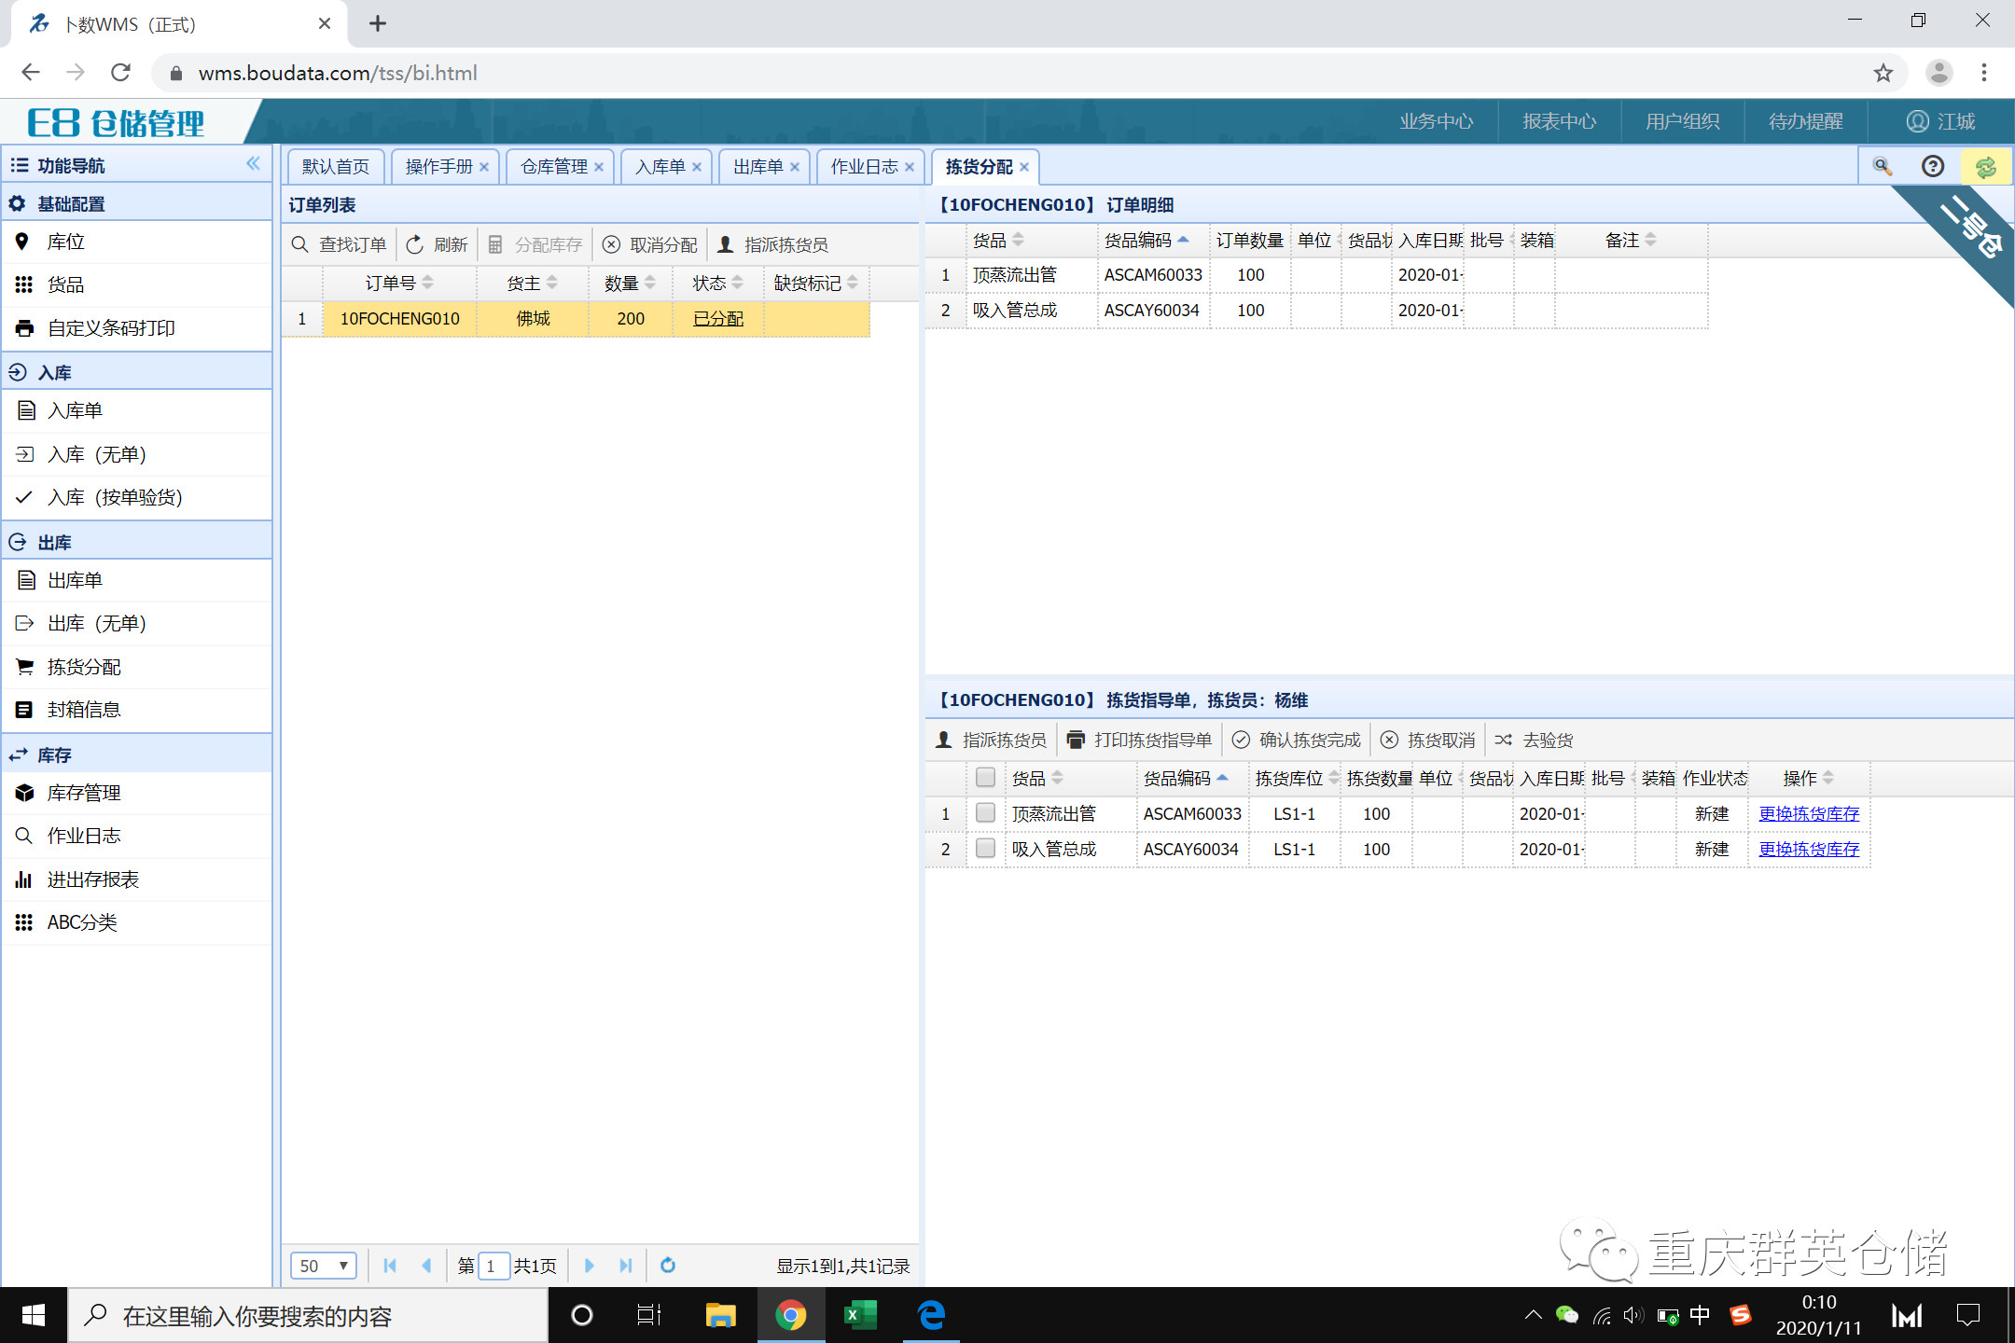The image size is (2015, 1343).
Task: Open 出库单 in the sidebar
Action: point(137,580)
